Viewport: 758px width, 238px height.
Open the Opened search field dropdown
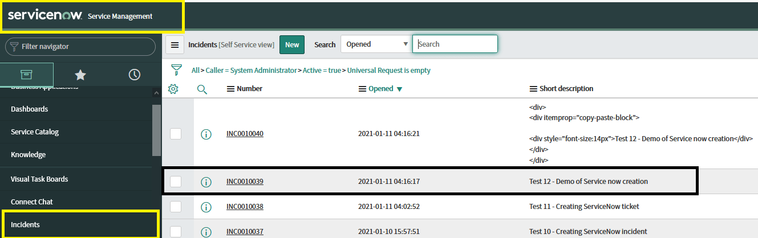point(376,44)
